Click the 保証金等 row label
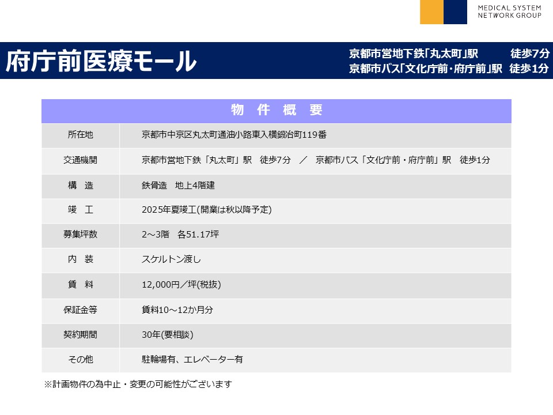The width and height of the screenshot is (553, 415). pos(80,310)
